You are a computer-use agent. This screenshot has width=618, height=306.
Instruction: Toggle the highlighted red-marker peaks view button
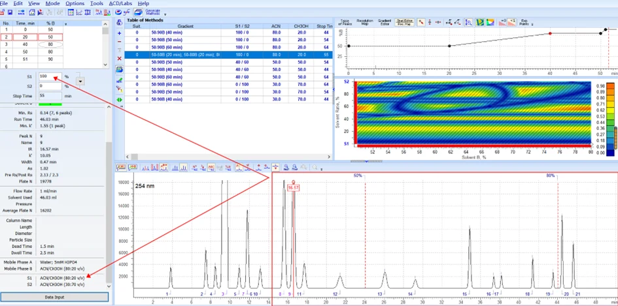163,167
